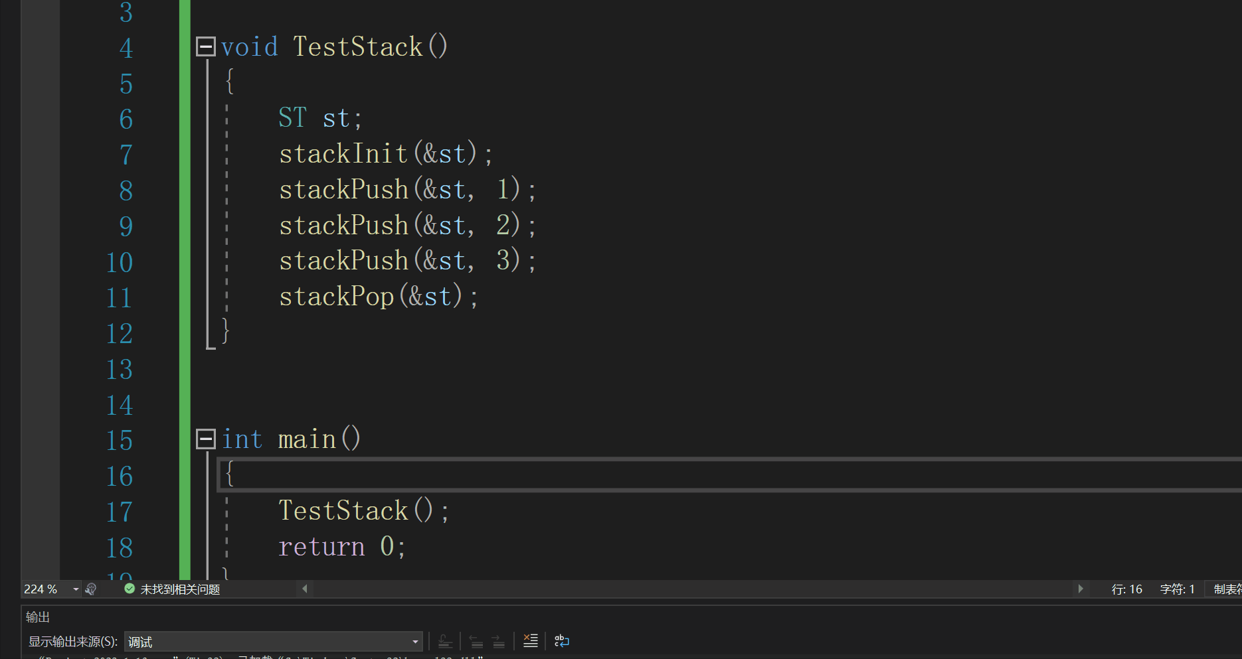Click stackPush(&st, 3) on line 10
1242x659 pixels.
(x=400, y=260)
